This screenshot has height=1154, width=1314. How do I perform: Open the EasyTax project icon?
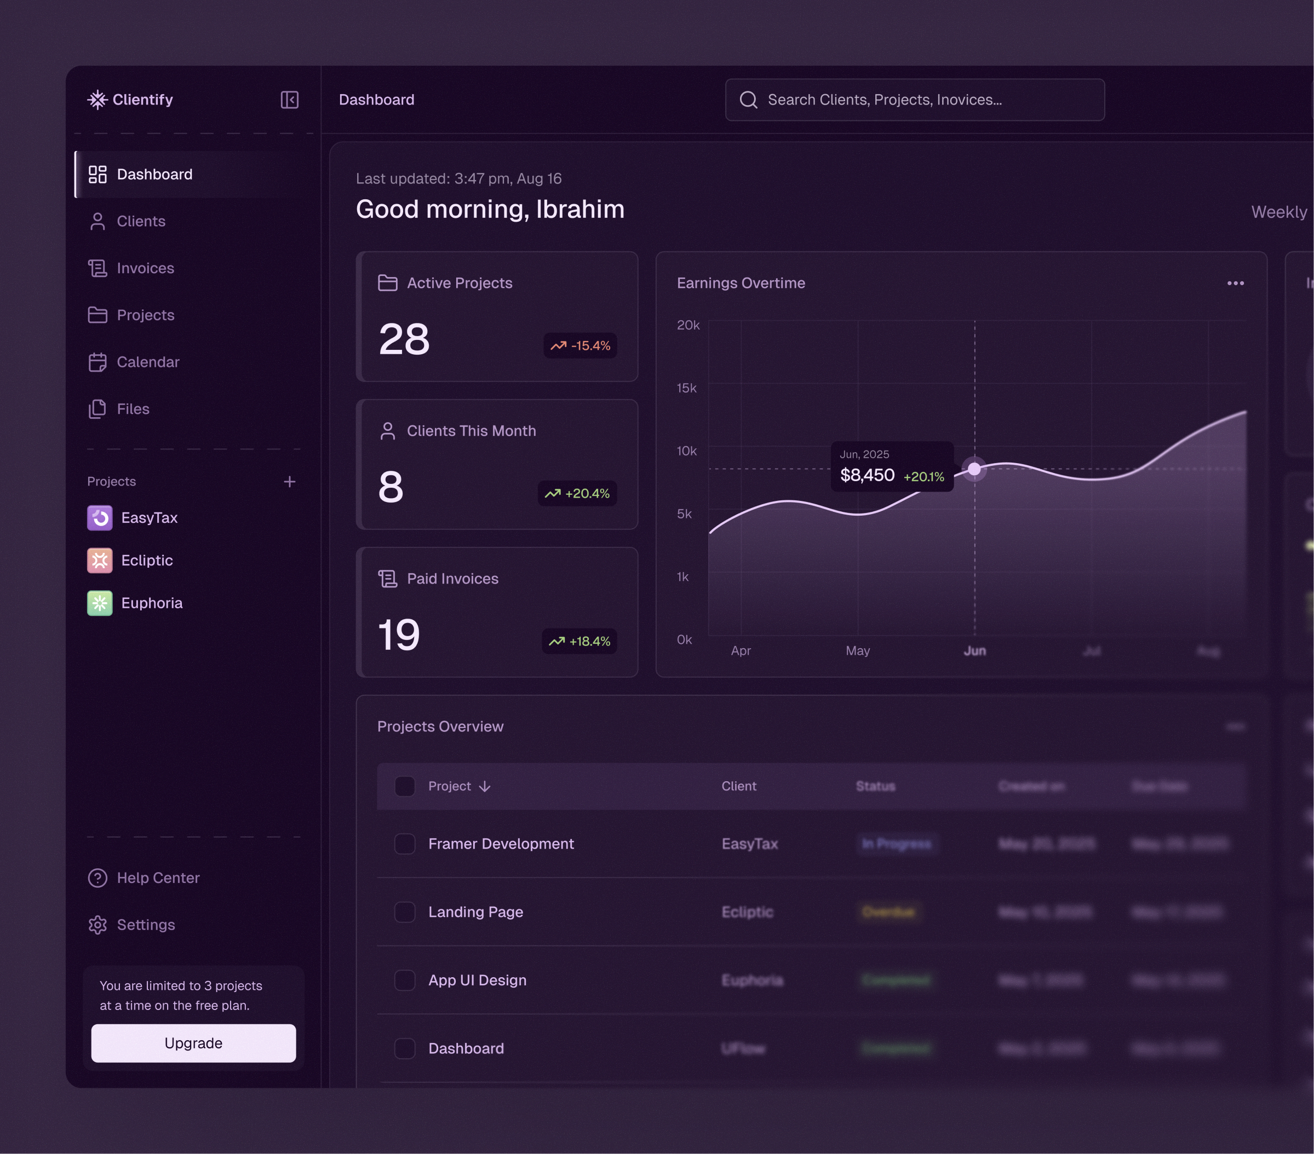click(x=100, y=518)
